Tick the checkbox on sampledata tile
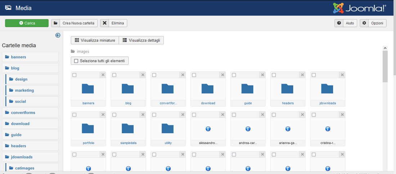The image size is (396, 174). [114, 115]
